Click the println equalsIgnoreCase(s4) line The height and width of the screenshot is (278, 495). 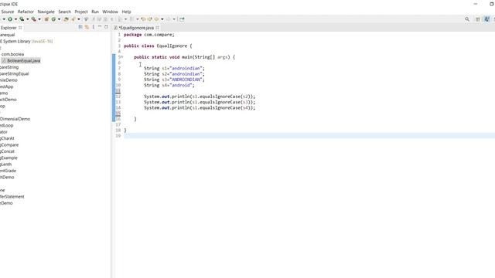click(200, 108)
